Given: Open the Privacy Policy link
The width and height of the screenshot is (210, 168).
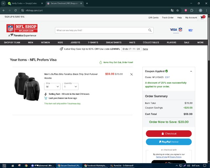Looking at the screenshot, I should pos(175,157).
